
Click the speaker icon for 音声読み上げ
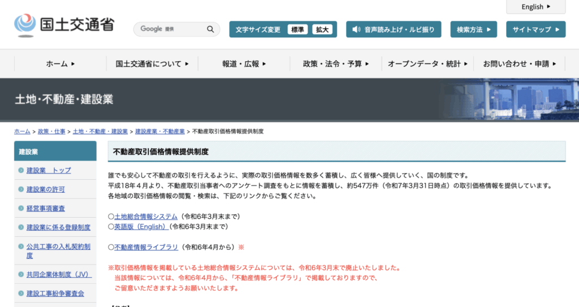[356, 29]
